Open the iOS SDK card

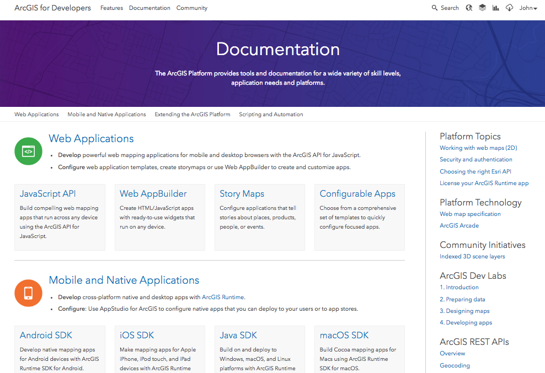pos(160,349)
